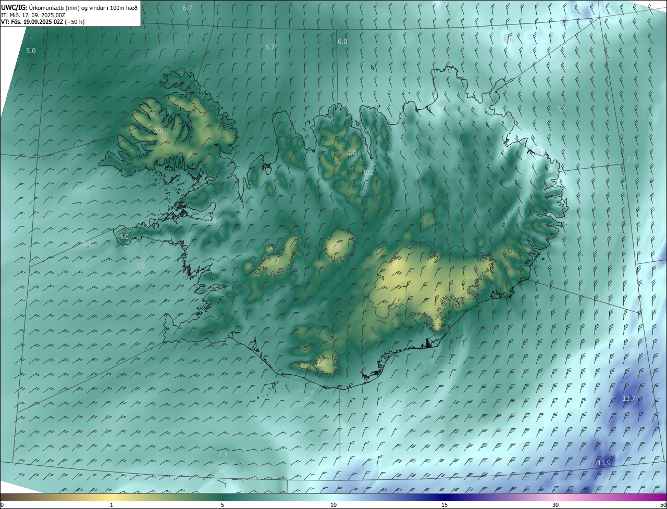Viewport: 667px width, 509px height.
Task: Select the 10.6 value label offshore
Action: point(507,40)
